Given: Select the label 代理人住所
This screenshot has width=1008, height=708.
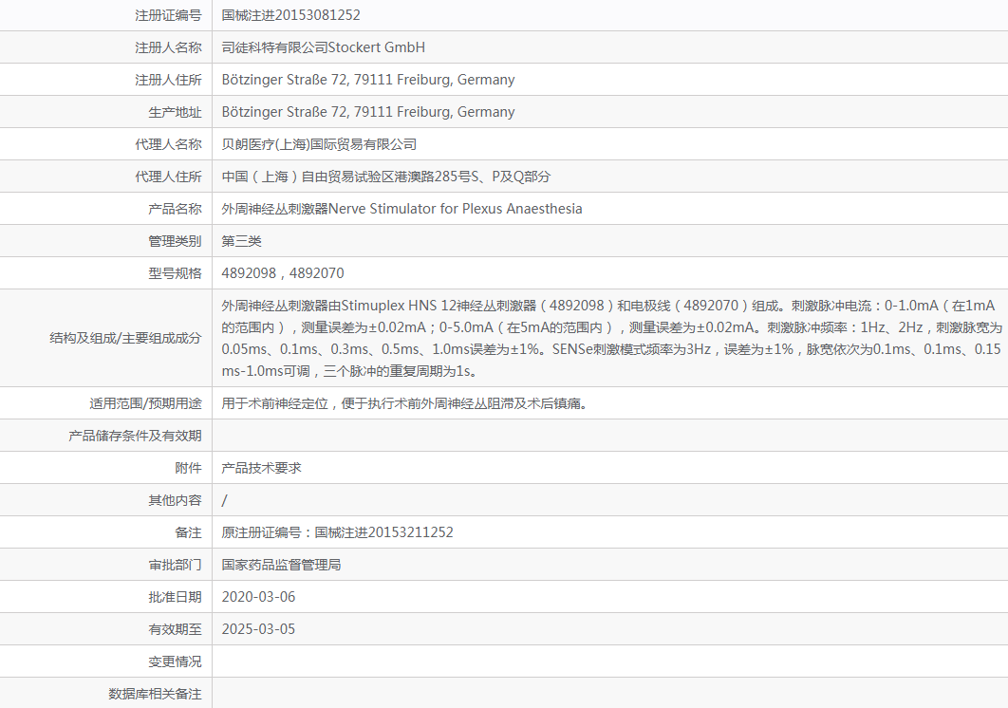Looking at the screenshot, I should tap(168, 177).
